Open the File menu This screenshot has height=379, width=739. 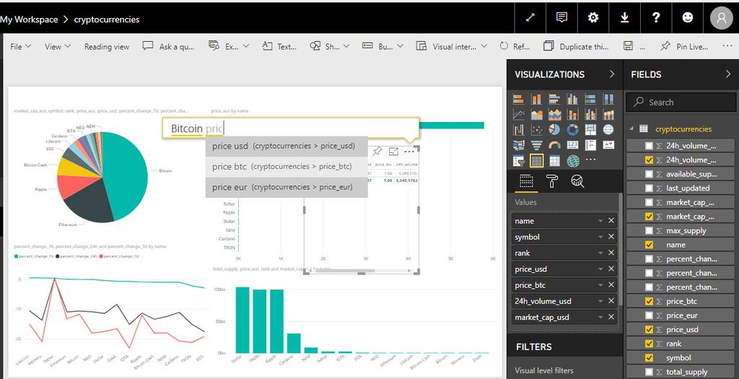(x=21, y=46)
